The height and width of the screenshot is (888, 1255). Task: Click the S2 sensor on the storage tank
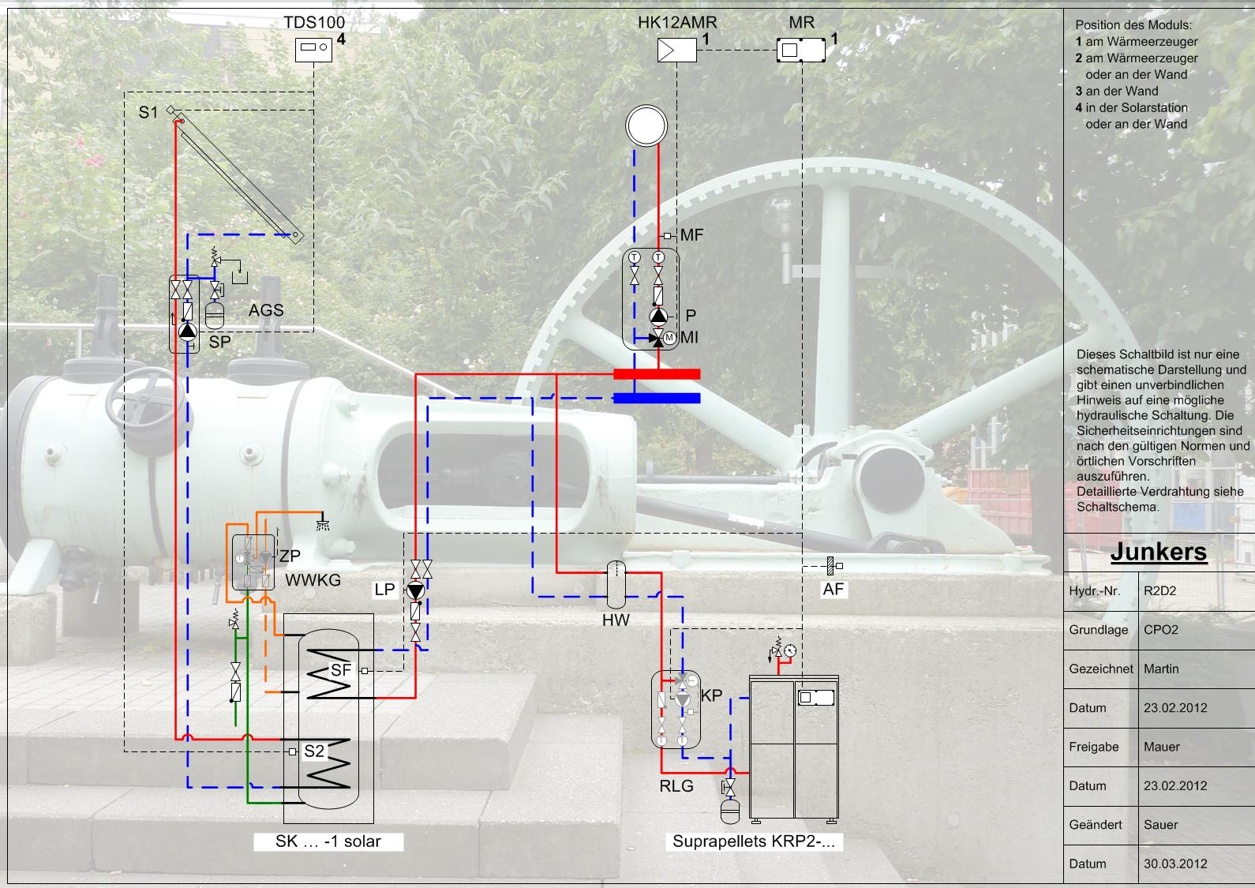point(293,751)
